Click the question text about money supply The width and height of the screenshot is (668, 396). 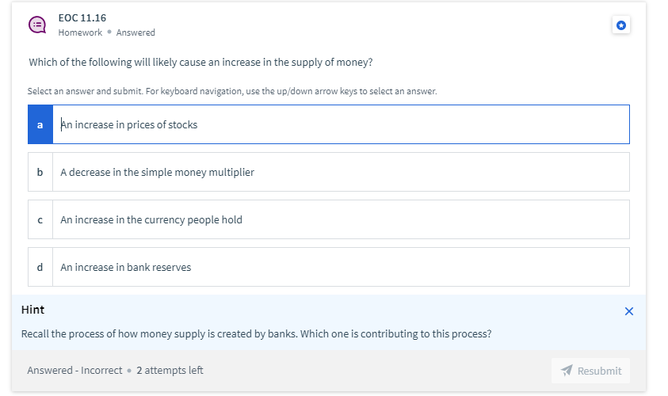coord(200,62)
